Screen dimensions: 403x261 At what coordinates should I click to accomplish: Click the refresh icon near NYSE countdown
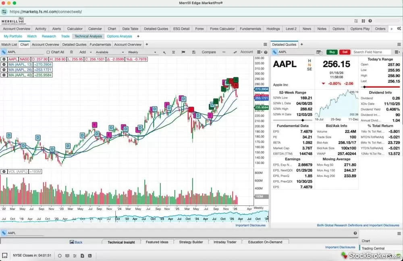60,255
